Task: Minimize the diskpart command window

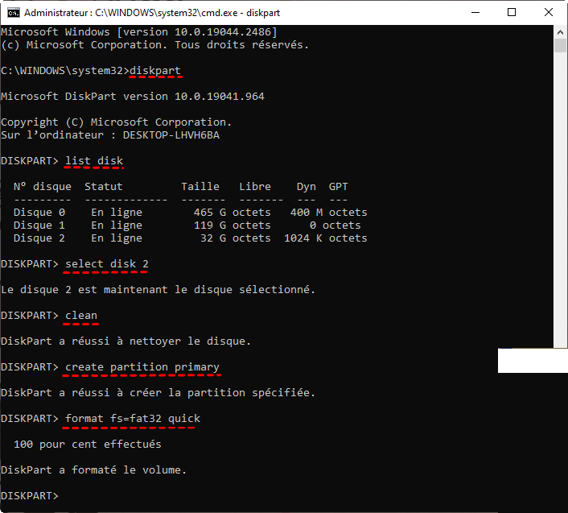Action: pyautogui.click(x=474, y=13)
